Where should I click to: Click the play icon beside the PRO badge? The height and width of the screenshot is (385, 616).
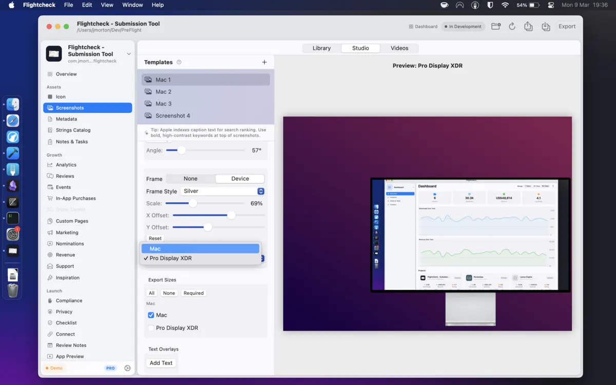127,368
